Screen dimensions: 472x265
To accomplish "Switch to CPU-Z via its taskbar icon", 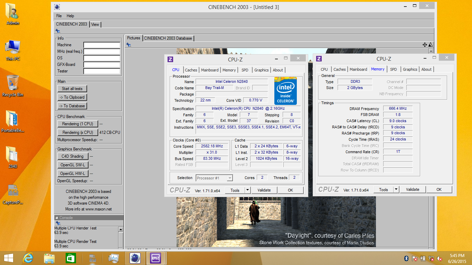I will click(155, 258).
